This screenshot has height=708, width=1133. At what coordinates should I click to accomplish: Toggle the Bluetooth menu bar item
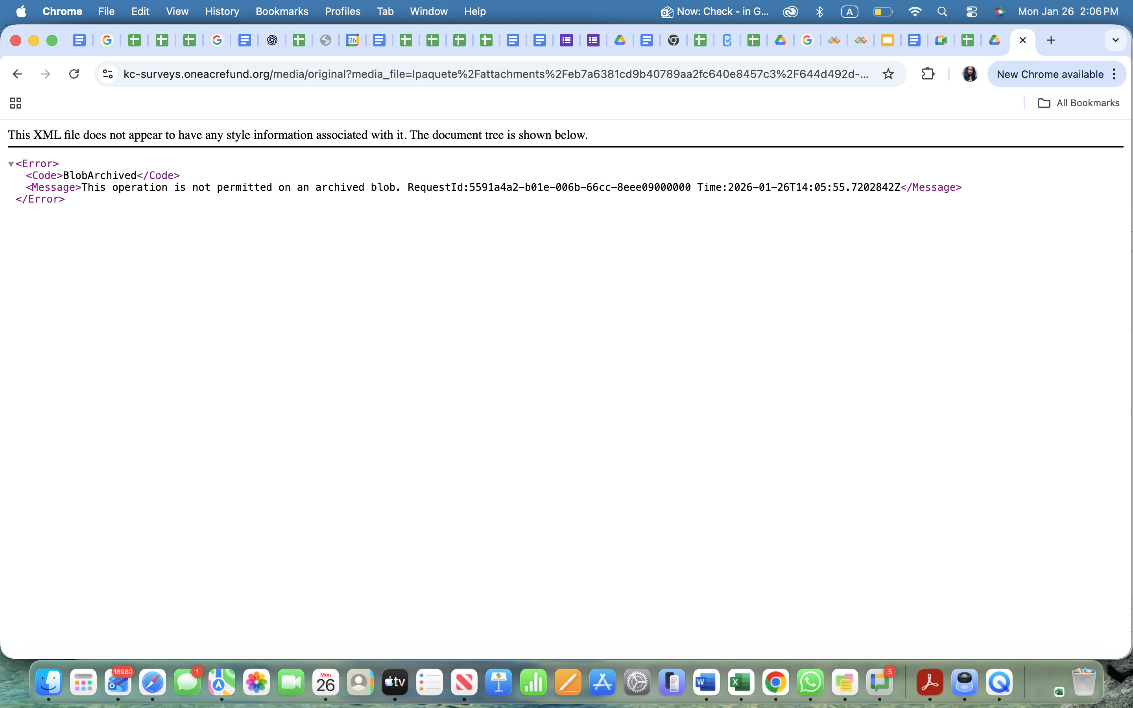click(819, 11)
